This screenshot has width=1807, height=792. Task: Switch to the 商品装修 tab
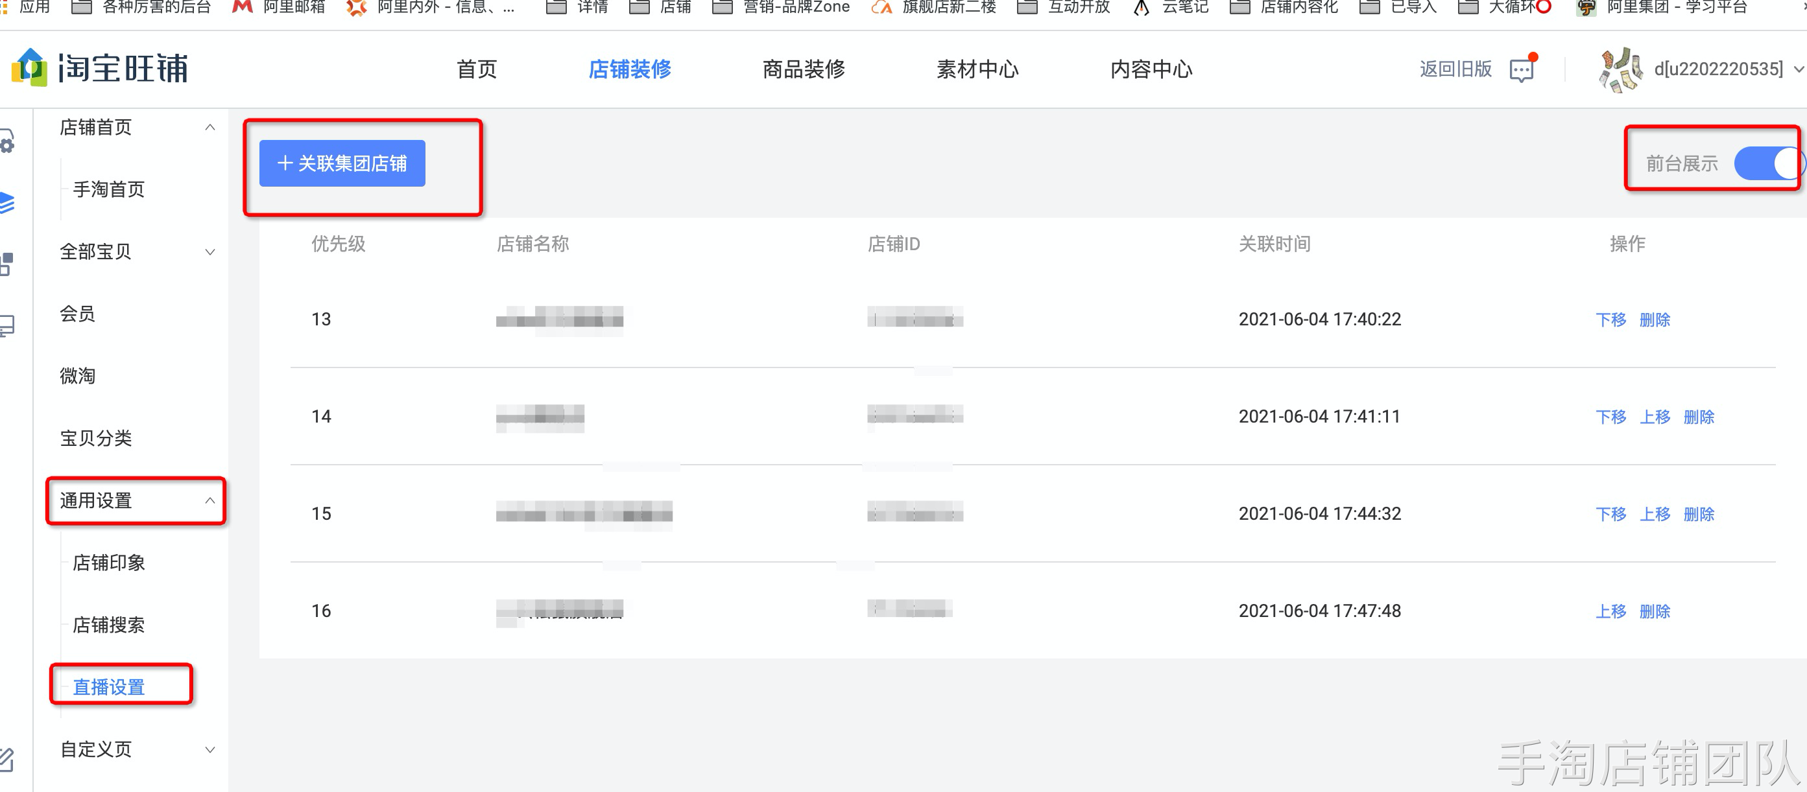point(803,69)
